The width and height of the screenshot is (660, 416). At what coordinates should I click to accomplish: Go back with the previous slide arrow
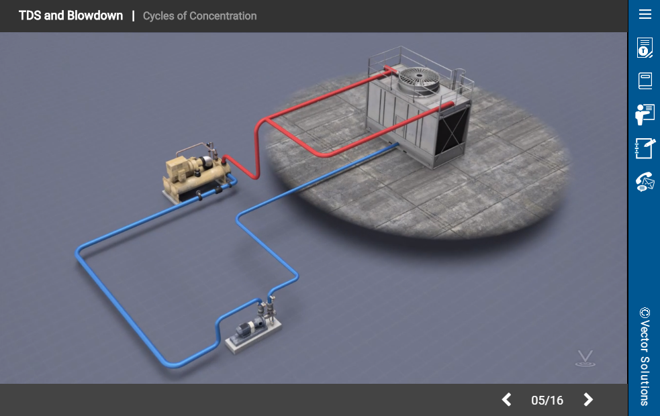tap(507, 400)
